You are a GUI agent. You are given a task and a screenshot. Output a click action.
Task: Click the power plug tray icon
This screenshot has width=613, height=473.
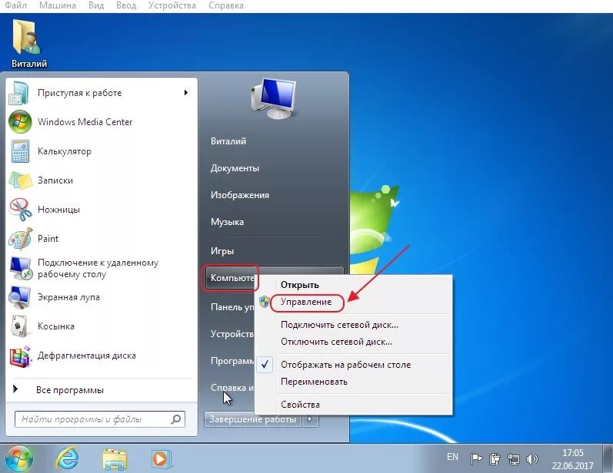tap(495, 459)
